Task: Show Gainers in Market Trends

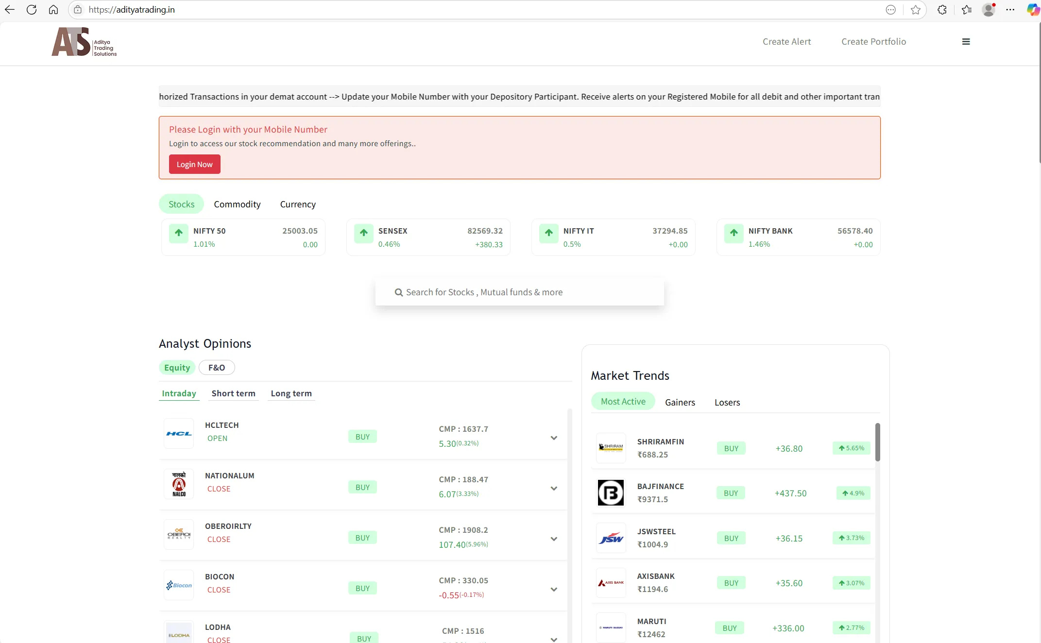Action: (x=680, y=402)
